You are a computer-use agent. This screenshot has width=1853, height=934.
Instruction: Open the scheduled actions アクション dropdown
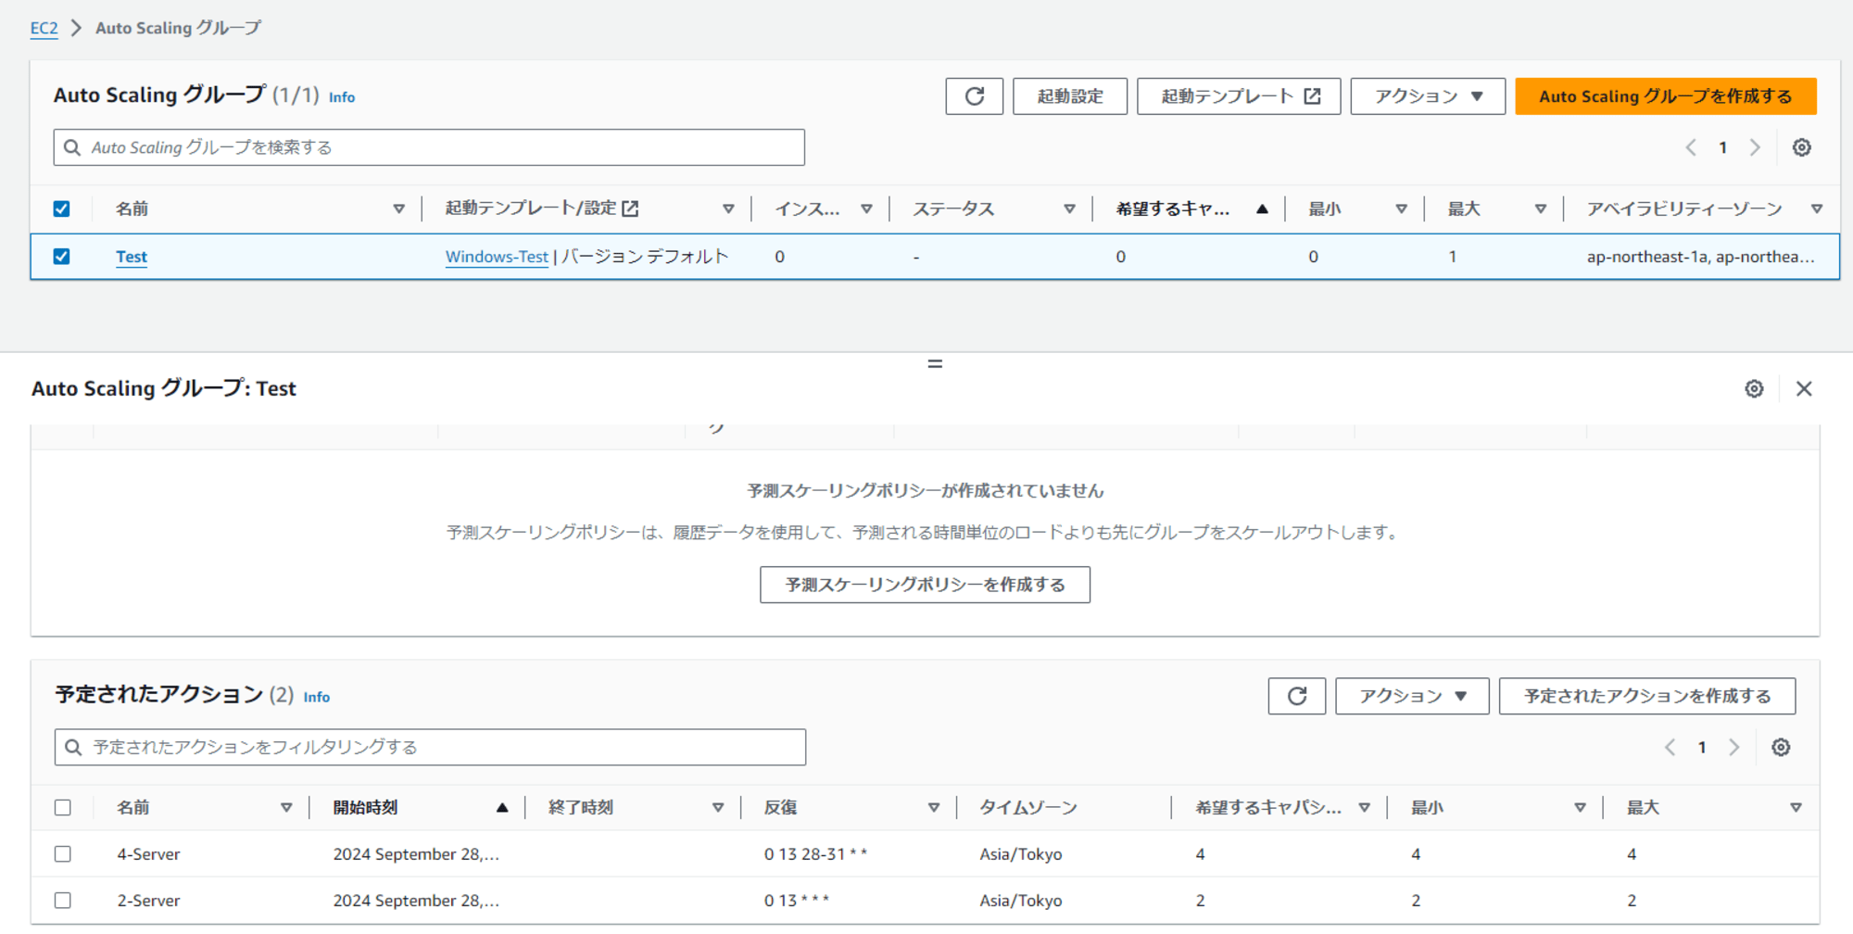coord(1411,696)
